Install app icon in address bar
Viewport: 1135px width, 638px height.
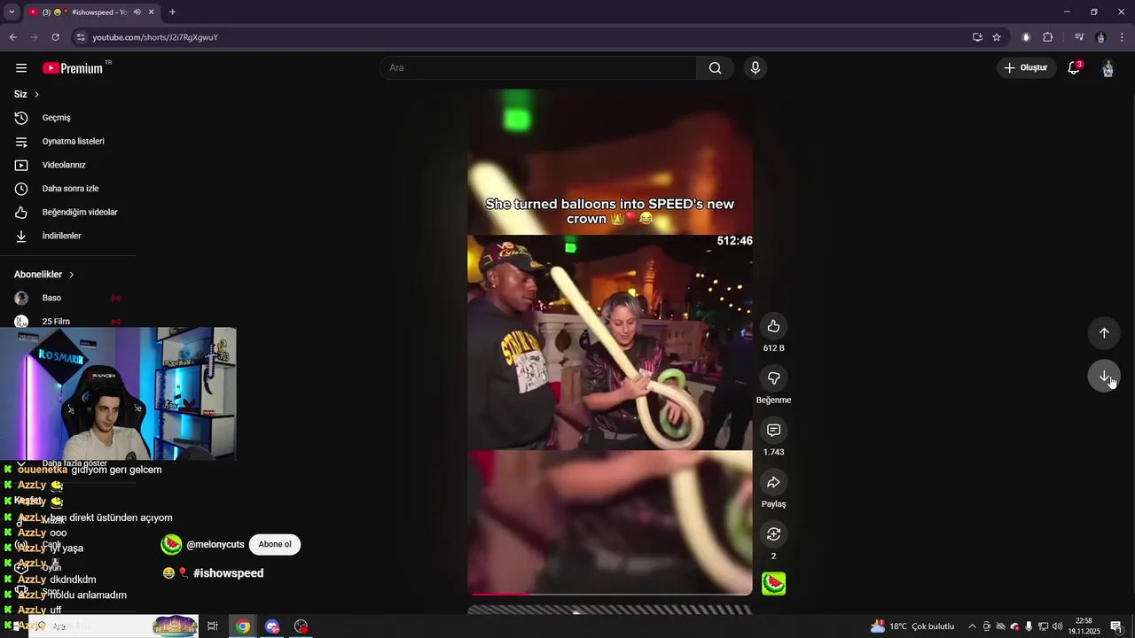tap(977, 37)
